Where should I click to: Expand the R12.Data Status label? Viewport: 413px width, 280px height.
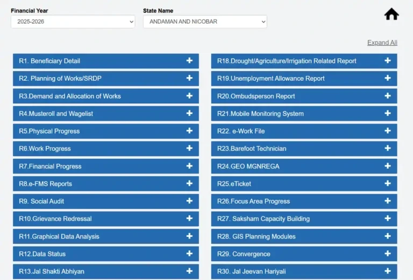pyautogui.click(x=42, y=254)
